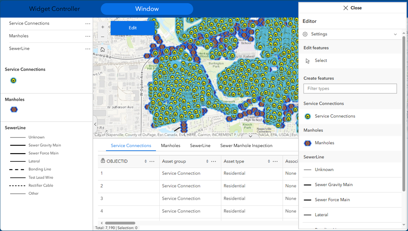Viewport: 408px width, 231px height.
Task: Open Asset group column options menu
Action: 214,161
